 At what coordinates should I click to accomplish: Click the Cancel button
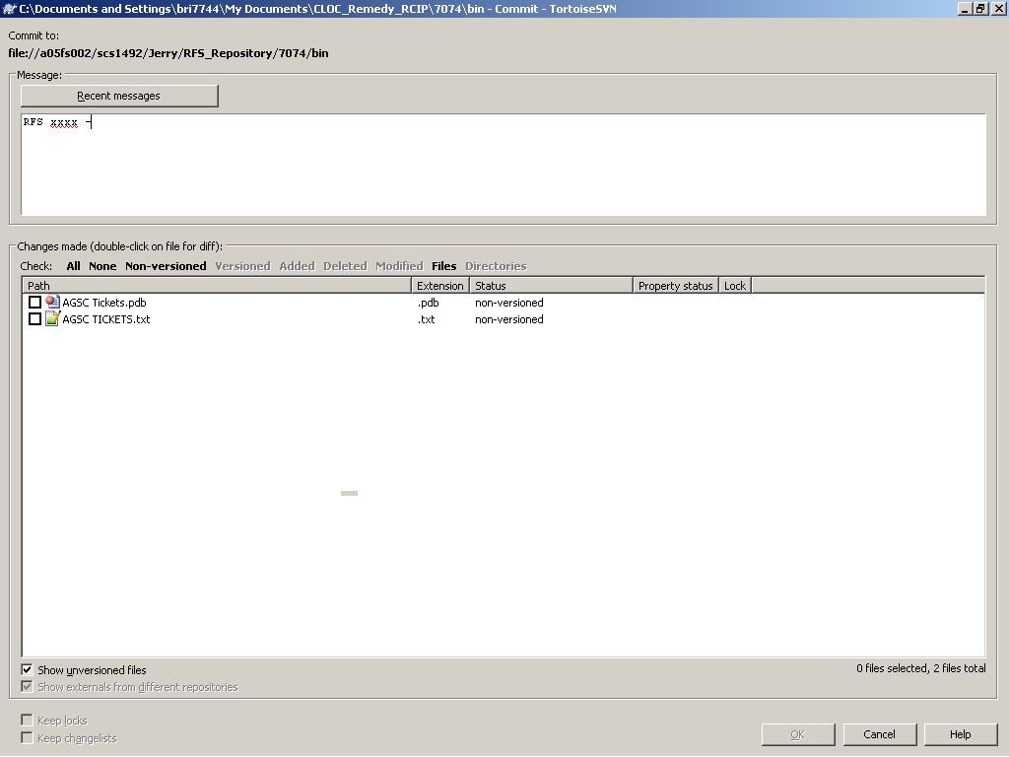pos(879,734)
